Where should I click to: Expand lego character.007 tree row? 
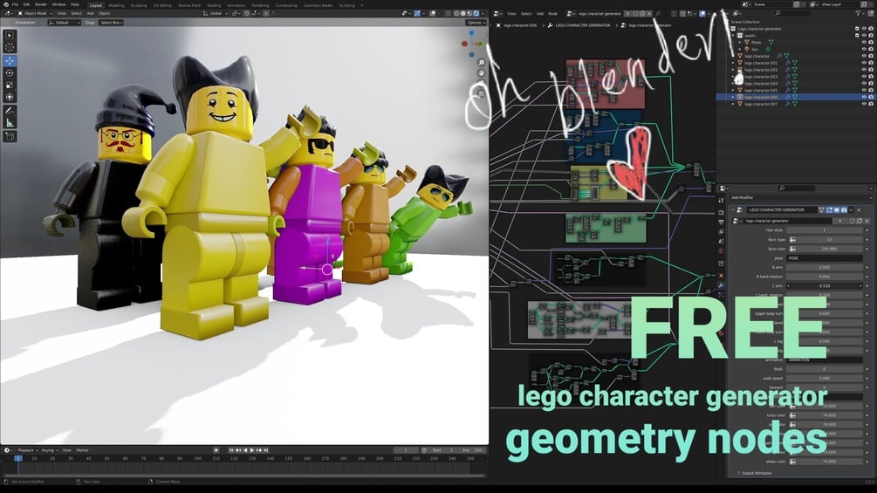tap(733, 104)
